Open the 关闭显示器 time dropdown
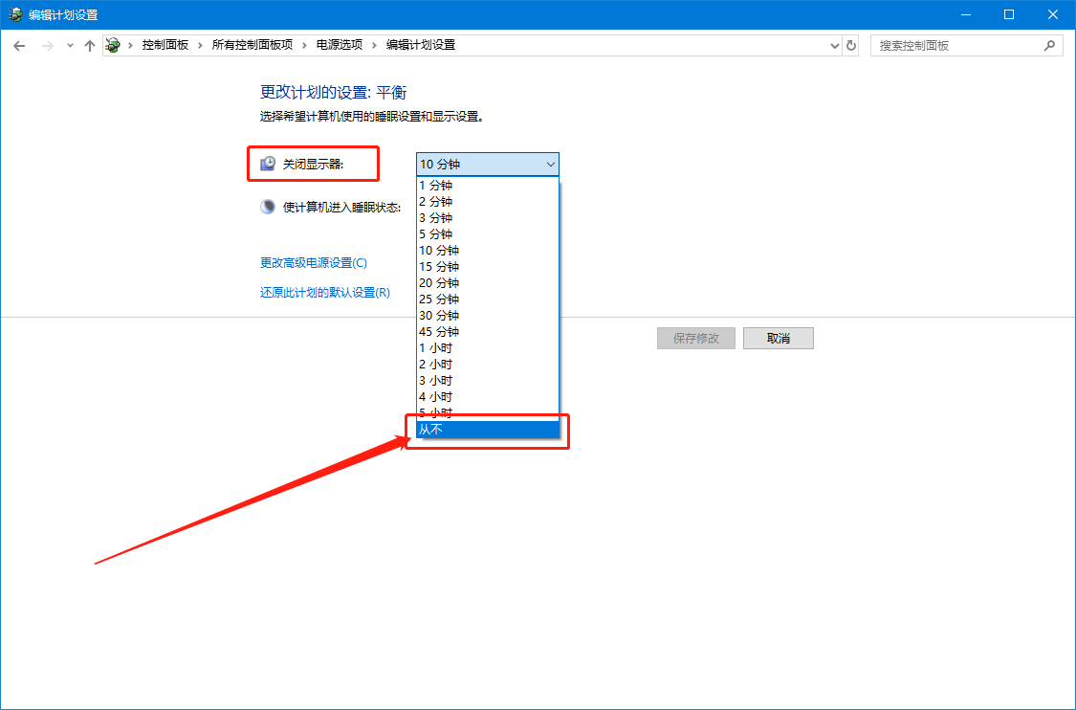The height and width of the screenshot is (710, 1076). pos(551,164)
